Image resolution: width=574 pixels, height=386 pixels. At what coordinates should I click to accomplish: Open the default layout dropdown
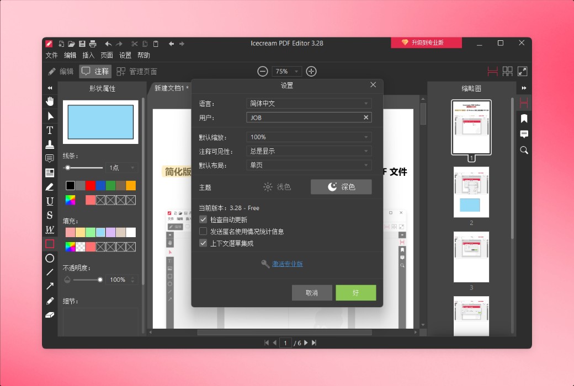pos(308,165)
